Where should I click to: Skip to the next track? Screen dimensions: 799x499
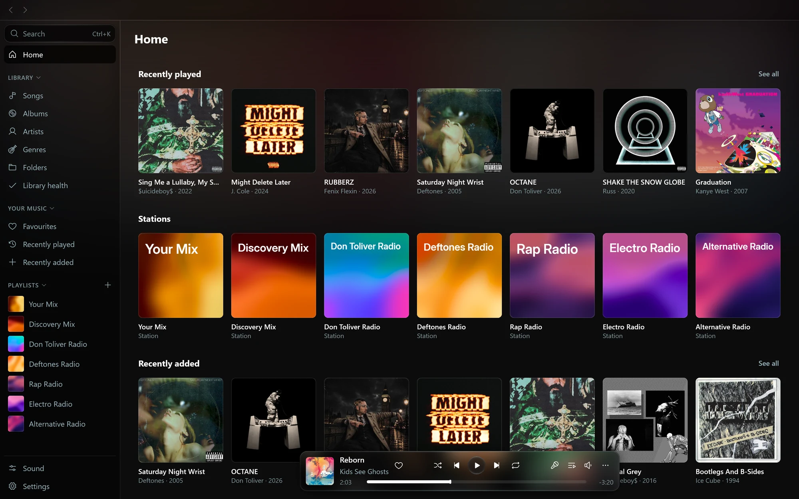coord(497,465)
